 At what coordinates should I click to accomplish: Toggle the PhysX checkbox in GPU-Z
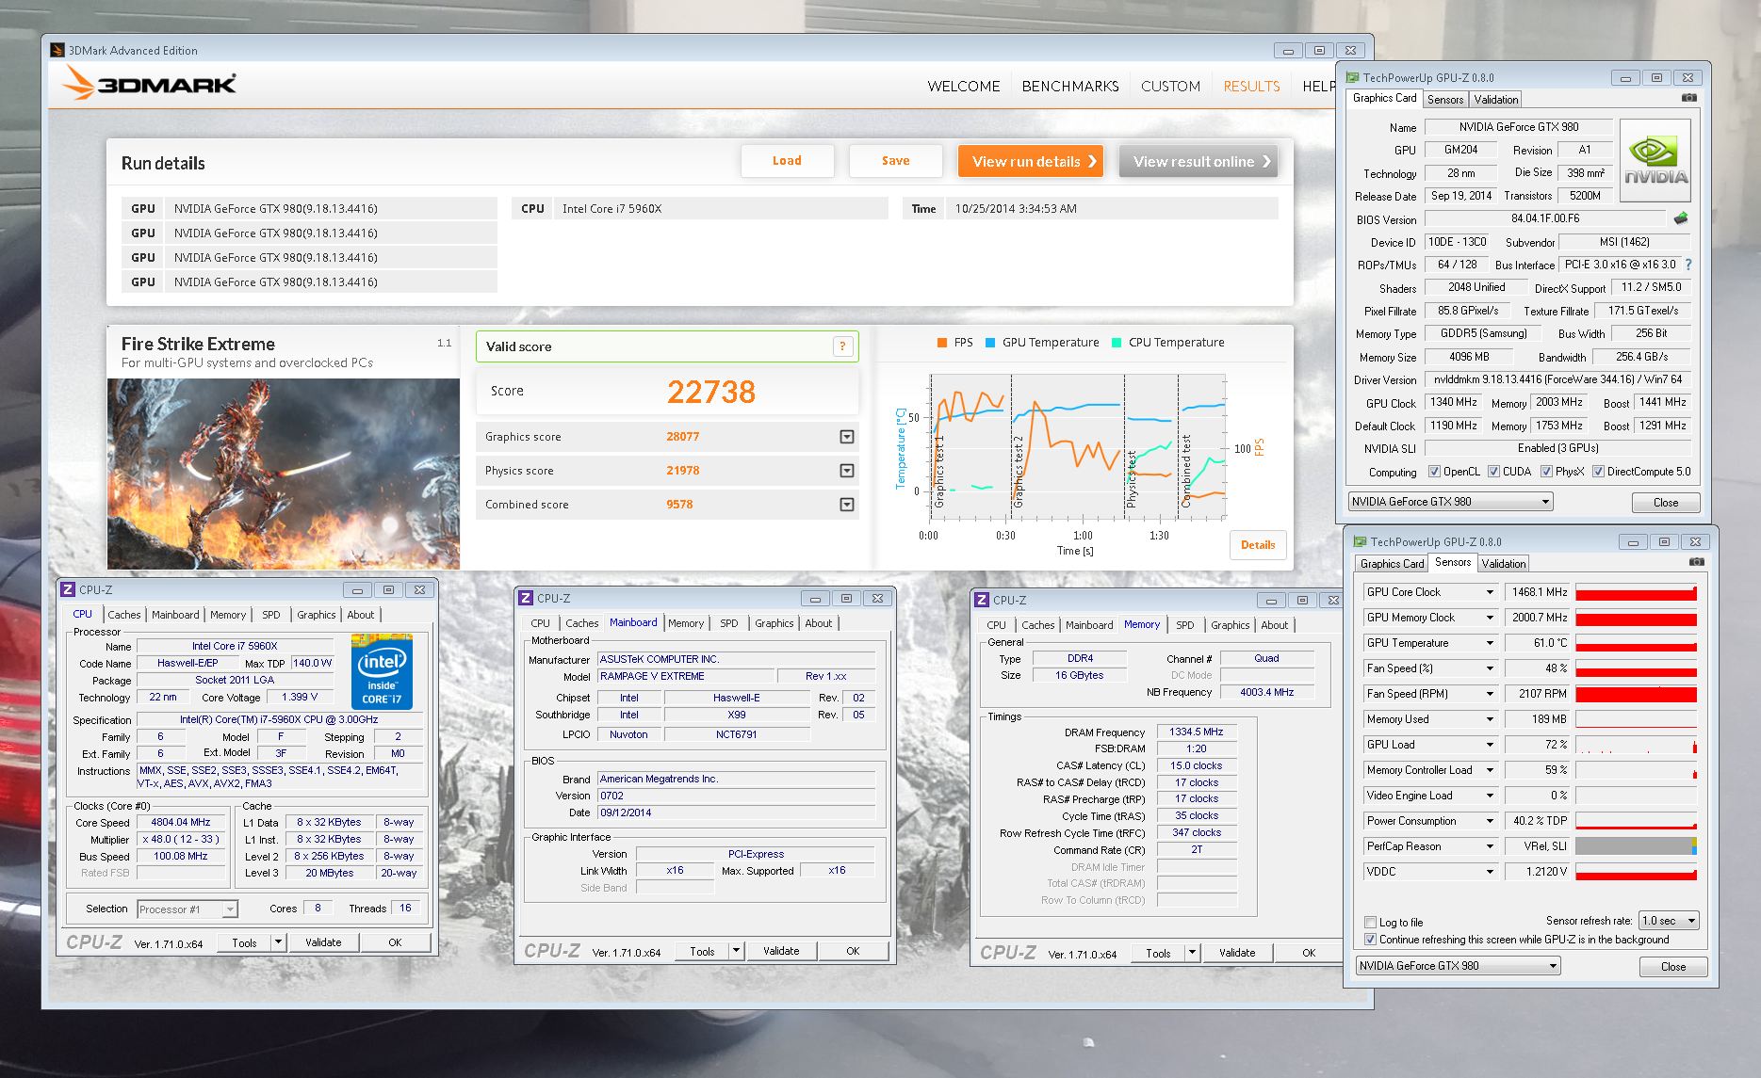pyautogui.click(x=1546, y=472)
